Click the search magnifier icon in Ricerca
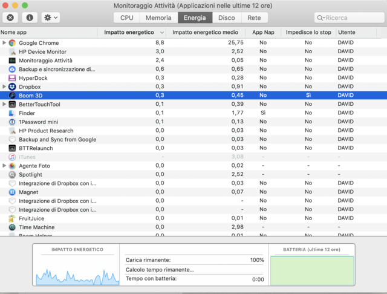The width and height of the screenshot is (387, 294). (320, 18)
